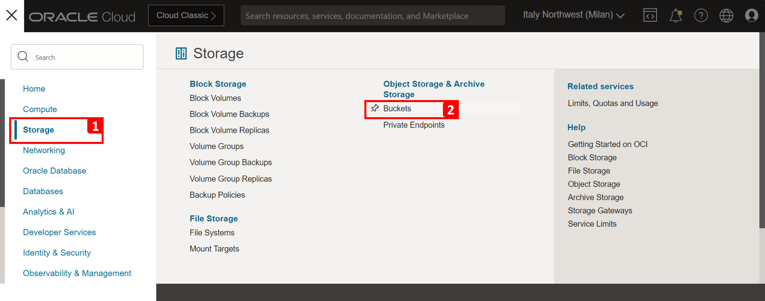
Task: Open Service Limits help link
Action: tap(592, 224)
